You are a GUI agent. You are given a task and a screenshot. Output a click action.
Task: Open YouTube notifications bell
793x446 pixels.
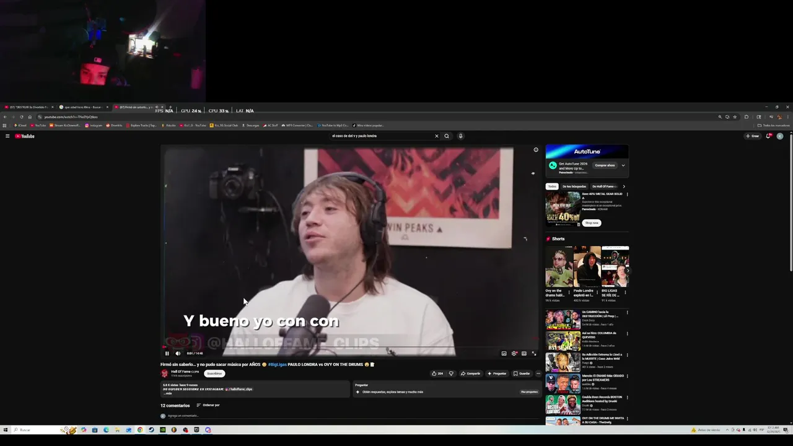pyautogui.click(x=769, y=136)
